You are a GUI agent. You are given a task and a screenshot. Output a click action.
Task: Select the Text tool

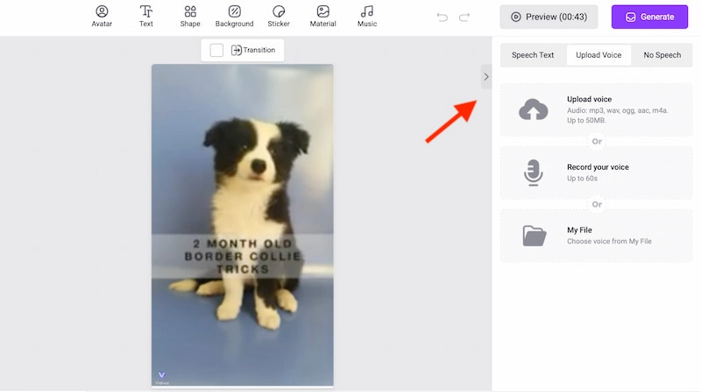coord(146,16)
